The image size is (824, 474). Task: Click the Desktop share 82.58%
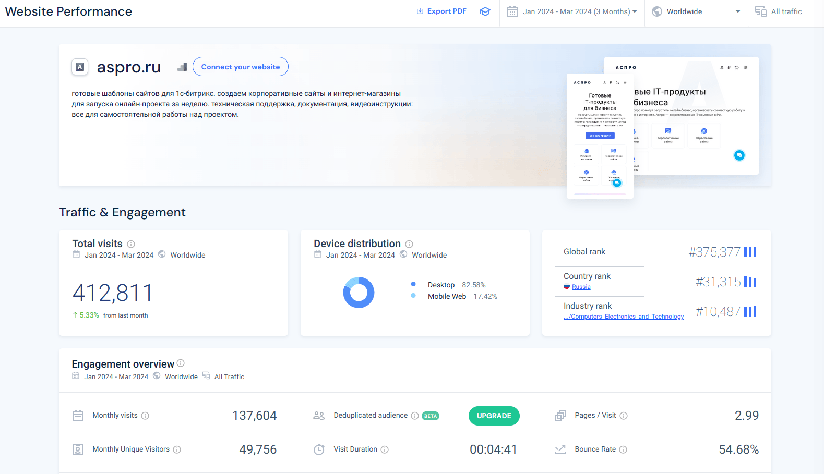coord(474,285)
